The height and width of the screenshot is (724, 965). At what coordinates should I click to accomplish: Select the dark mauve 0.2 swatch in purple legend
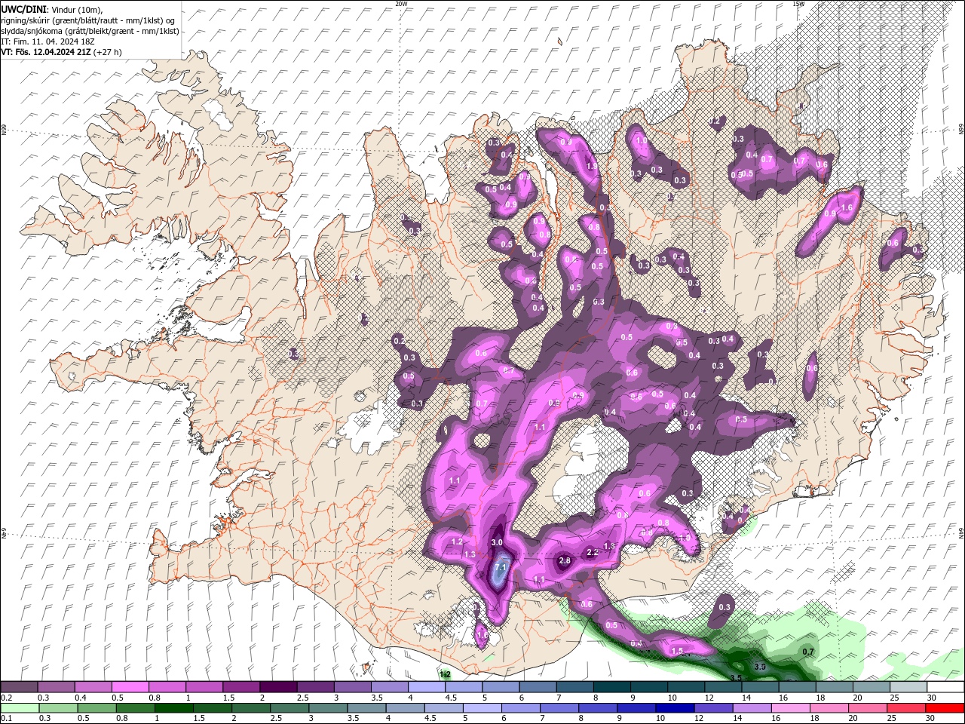click(x=19, y=687)
